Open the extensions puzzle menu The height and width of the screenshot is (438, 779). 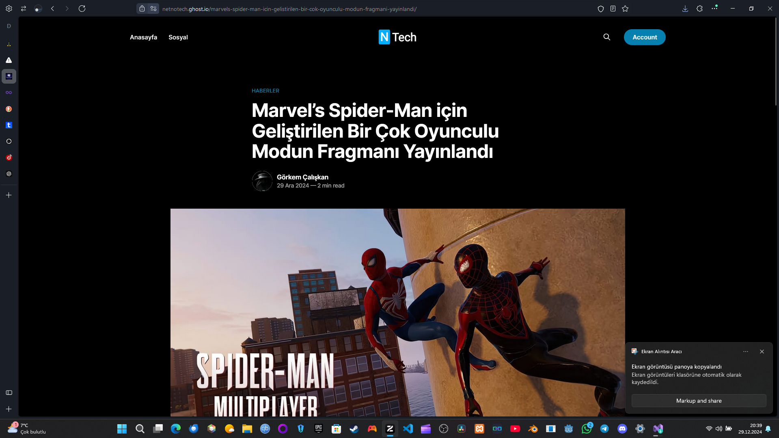coord(699,9)
